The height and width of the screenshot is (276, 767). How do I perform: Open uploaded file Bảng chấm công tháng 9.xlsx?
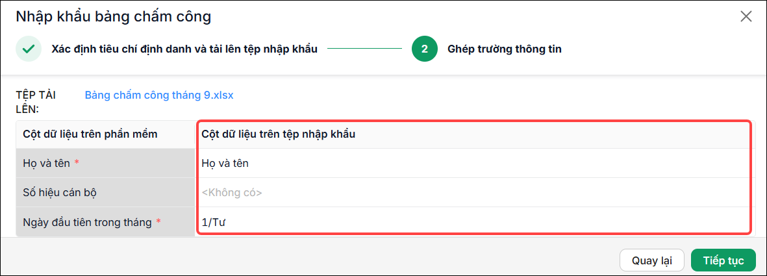[x=159, y=95]
